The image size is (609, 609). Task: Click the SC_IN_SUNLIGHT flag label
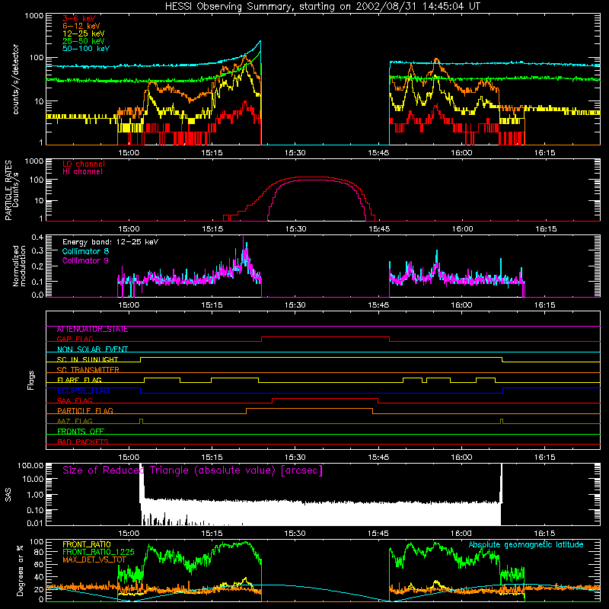[88, 359]
